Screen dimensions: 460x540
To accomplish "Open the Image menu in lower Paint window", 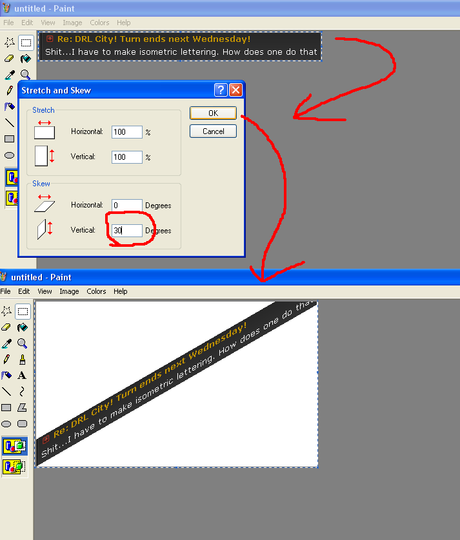I will [x=69, y=291].
